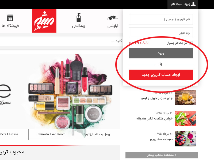Click the نام کاربری email input field

(x=161, y=19)
